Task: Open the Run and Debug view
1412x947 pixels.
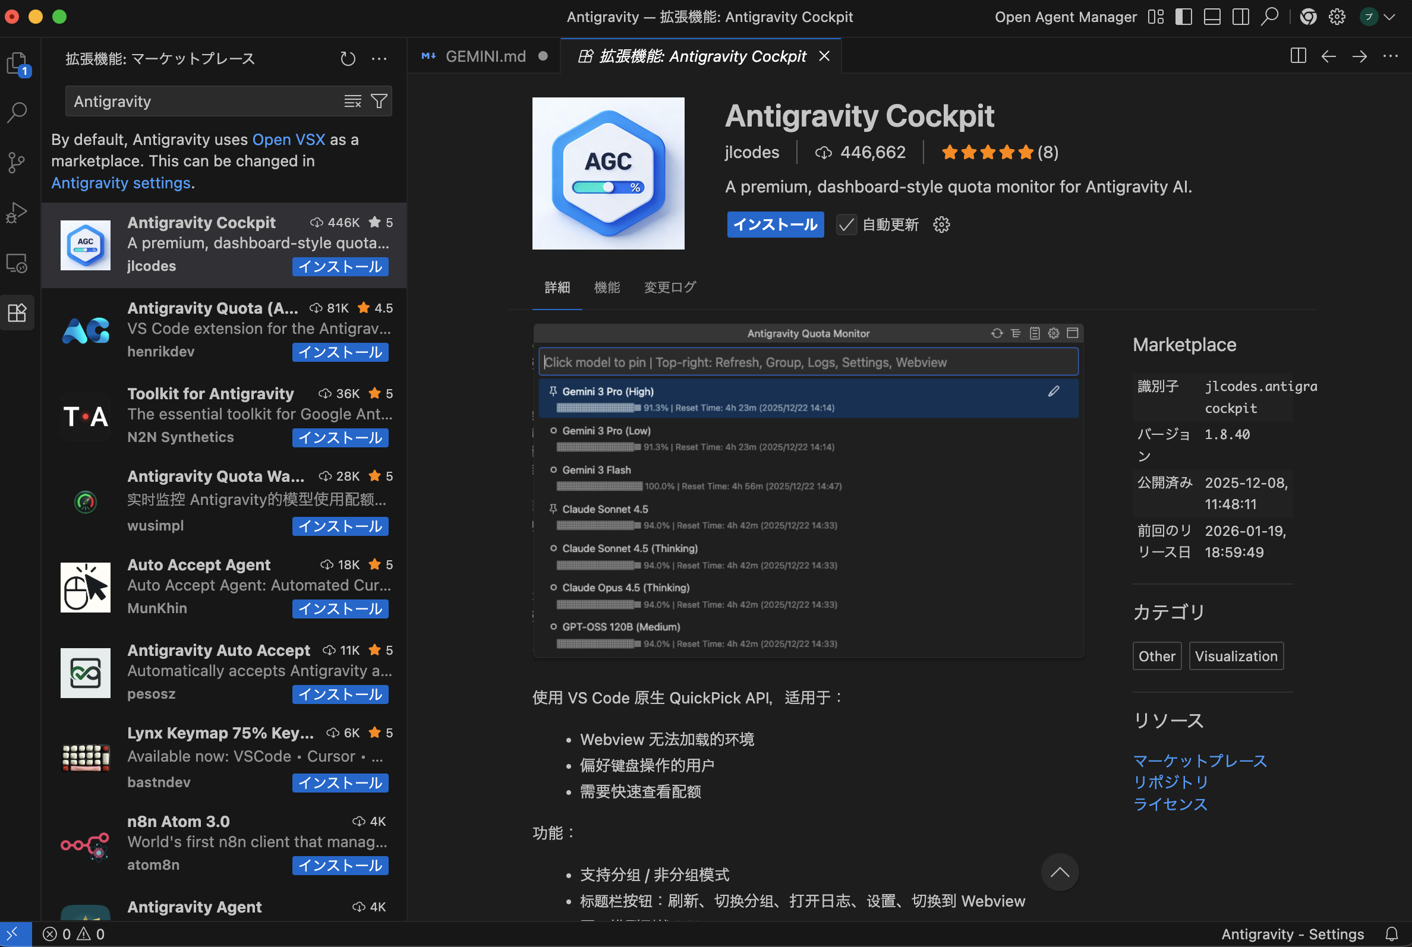Action: coord(17,212)
